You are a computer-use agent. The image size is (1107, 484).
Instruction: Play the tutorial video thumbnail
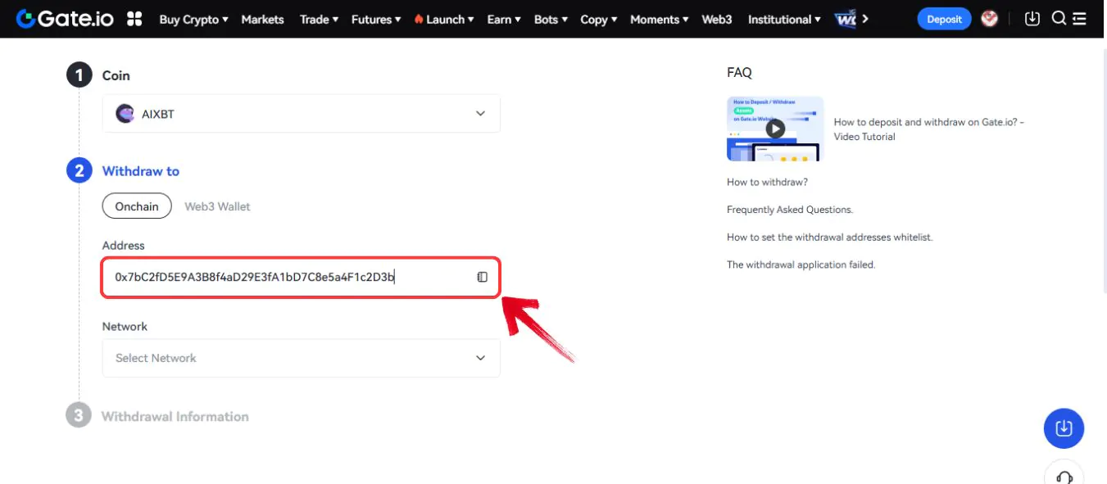click(775, 128)
